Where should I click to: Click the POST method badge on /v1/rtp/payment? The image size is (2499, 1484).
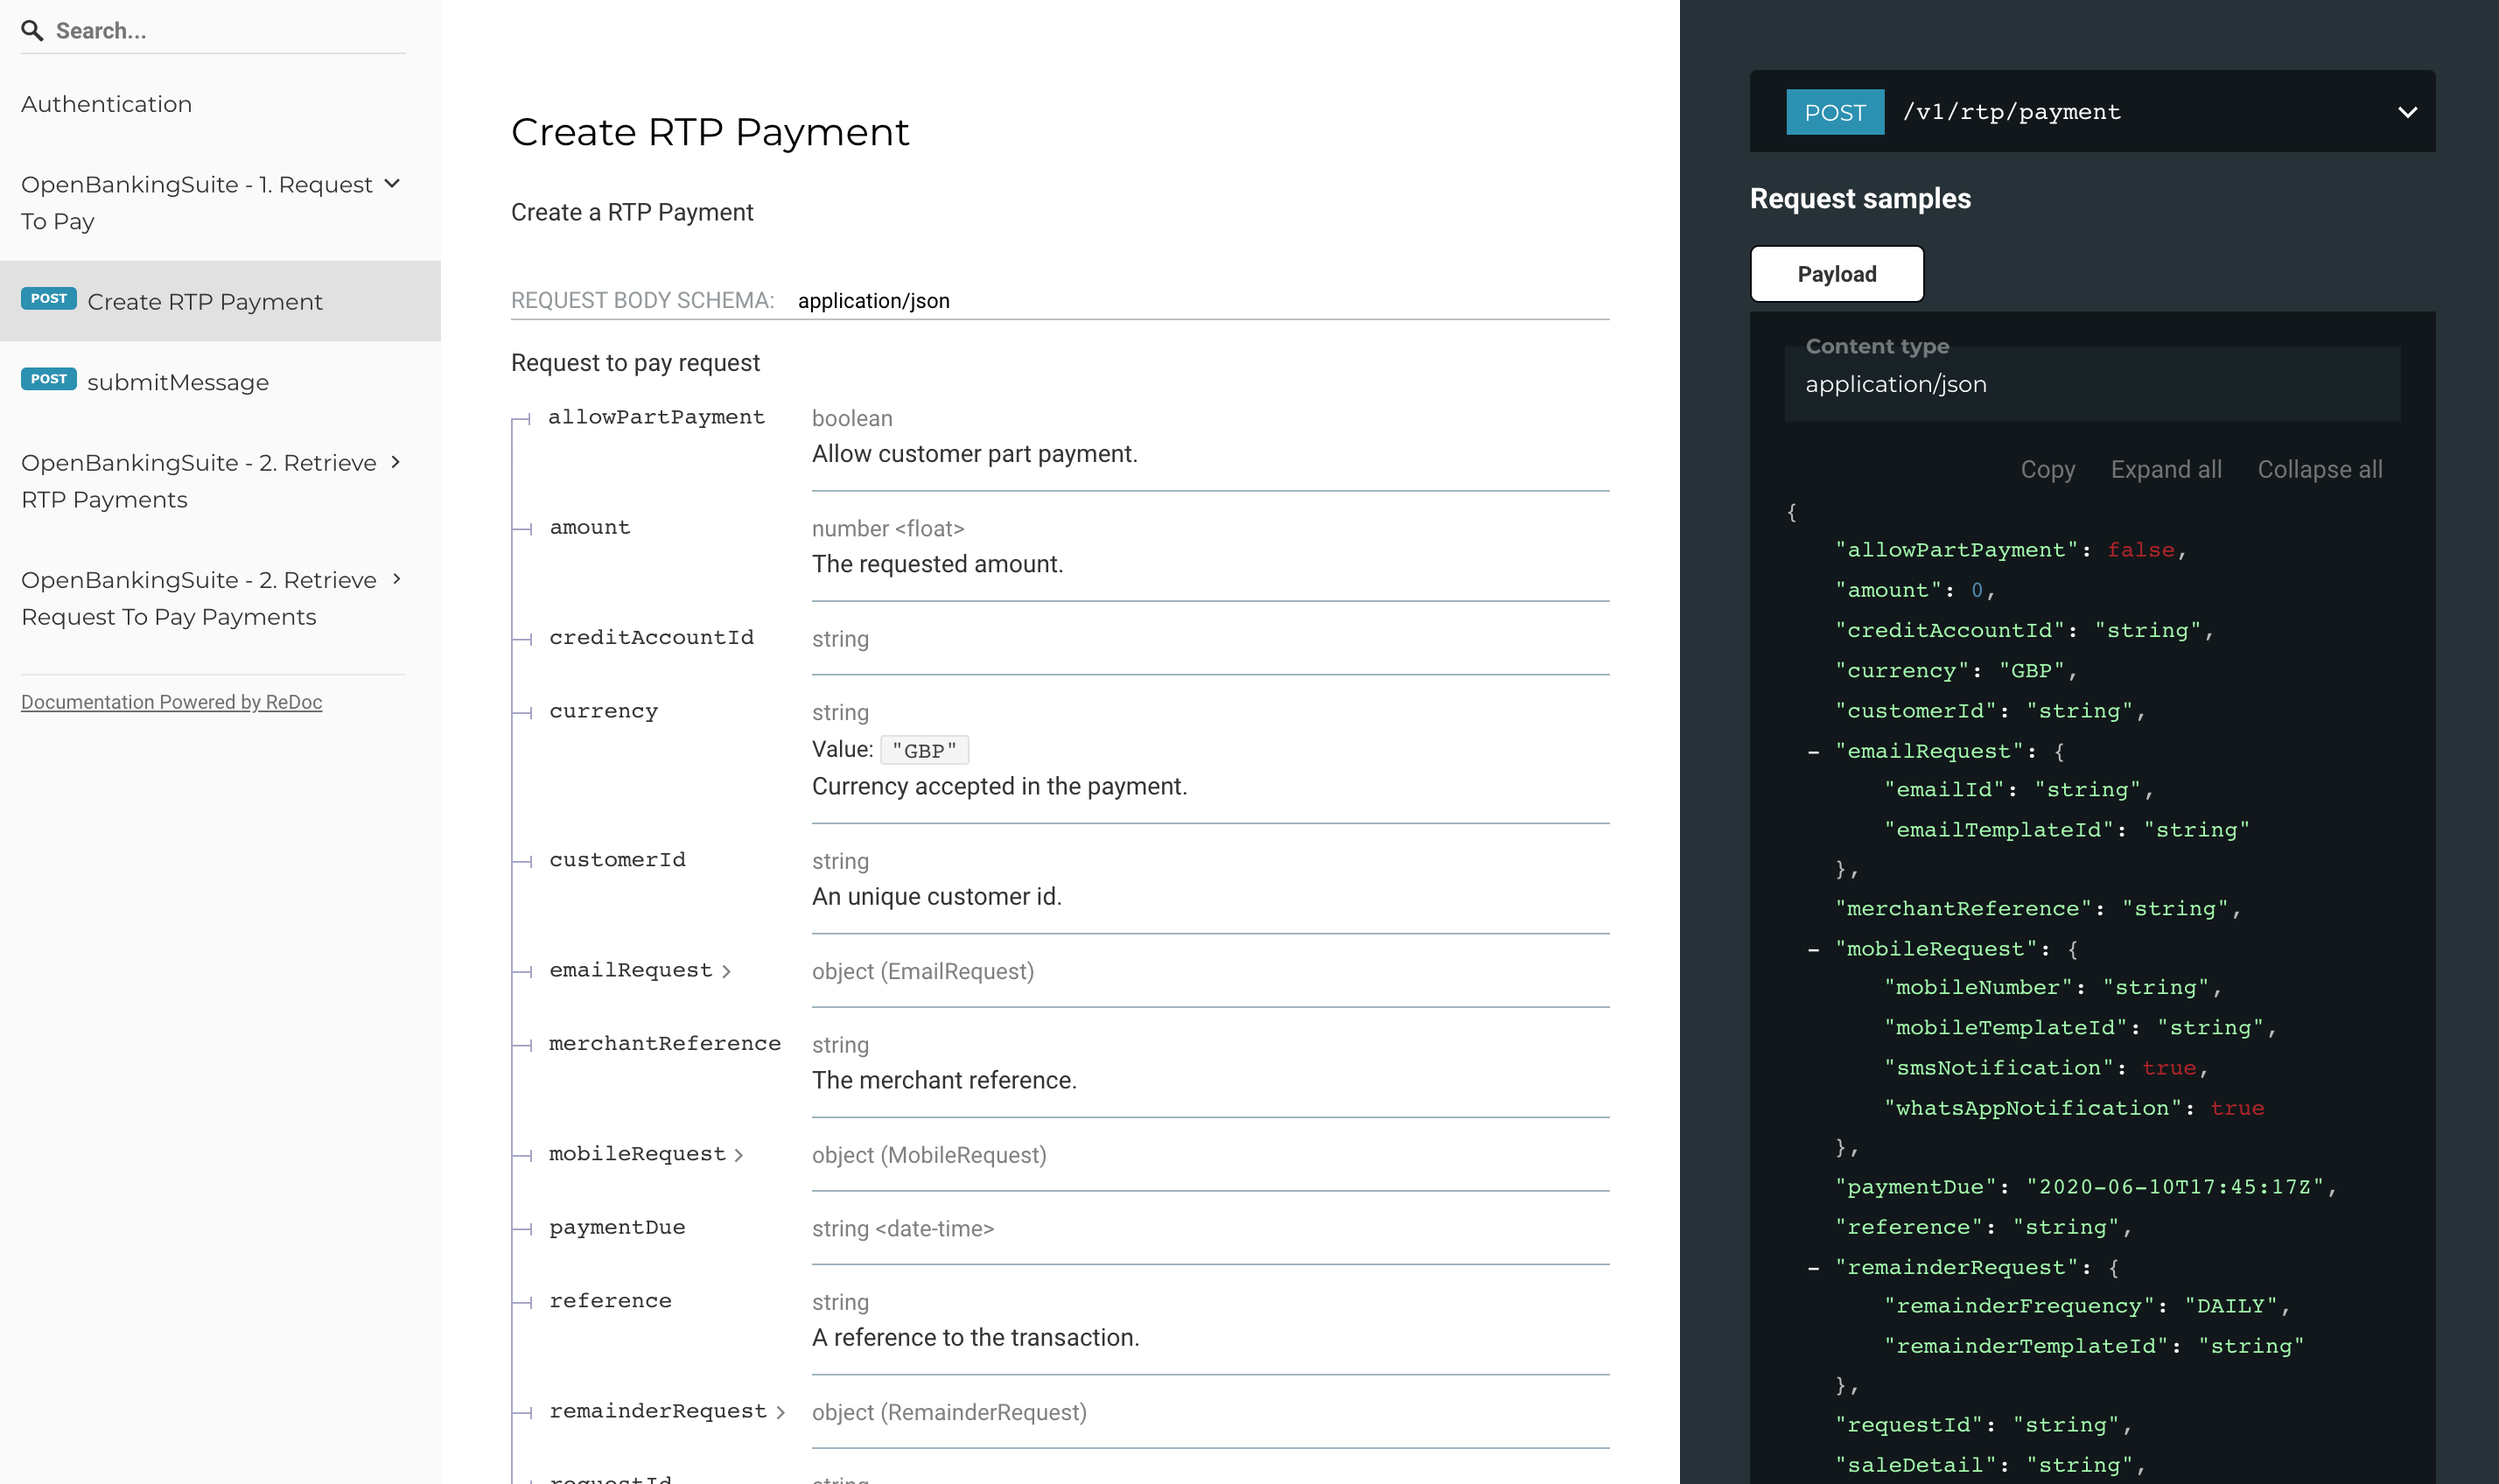click(1834, 112)
